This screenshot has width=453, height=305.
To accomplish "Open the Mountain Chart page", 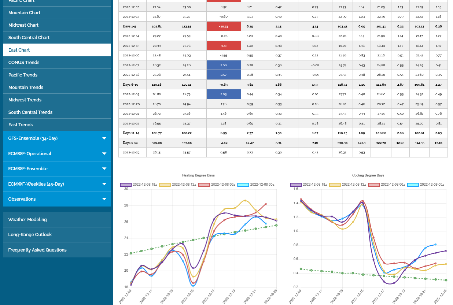I will point(25,13).
